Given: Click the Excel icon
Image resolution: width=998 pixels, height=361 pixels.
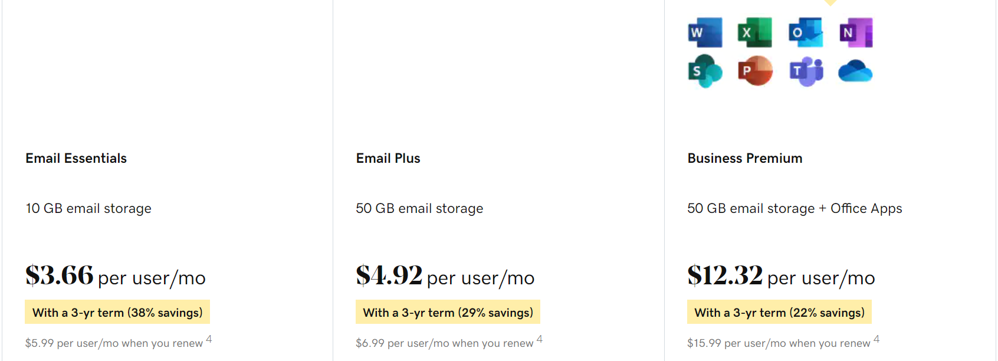Looking at the screenshot, I should 754,32.
